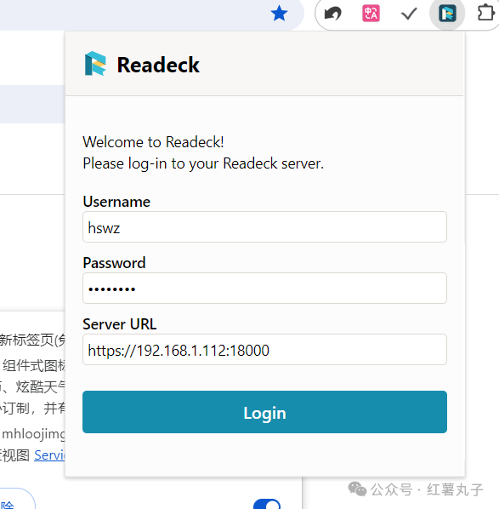This screenshot has width=499, height=509.
Task: Open the Extensions puzzle piece menu
Action: [x=485, y=14]
